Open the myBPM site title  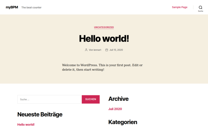tap(12, 7)
